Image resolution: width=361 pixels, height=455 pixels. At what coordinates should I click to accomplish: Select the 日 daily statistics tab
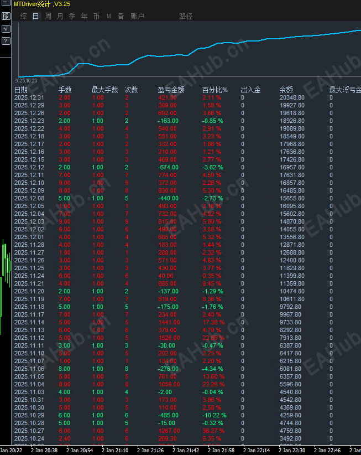[x=35, y=16]
